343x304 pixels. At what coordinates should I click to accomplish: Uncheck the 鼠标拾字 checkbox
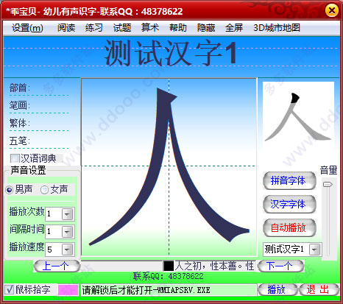[9, 290]
